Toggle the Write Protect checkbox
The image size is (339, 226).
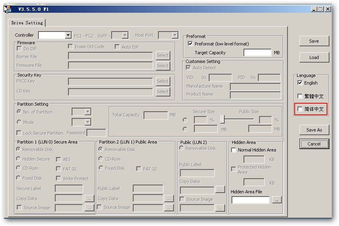(58, 178)
